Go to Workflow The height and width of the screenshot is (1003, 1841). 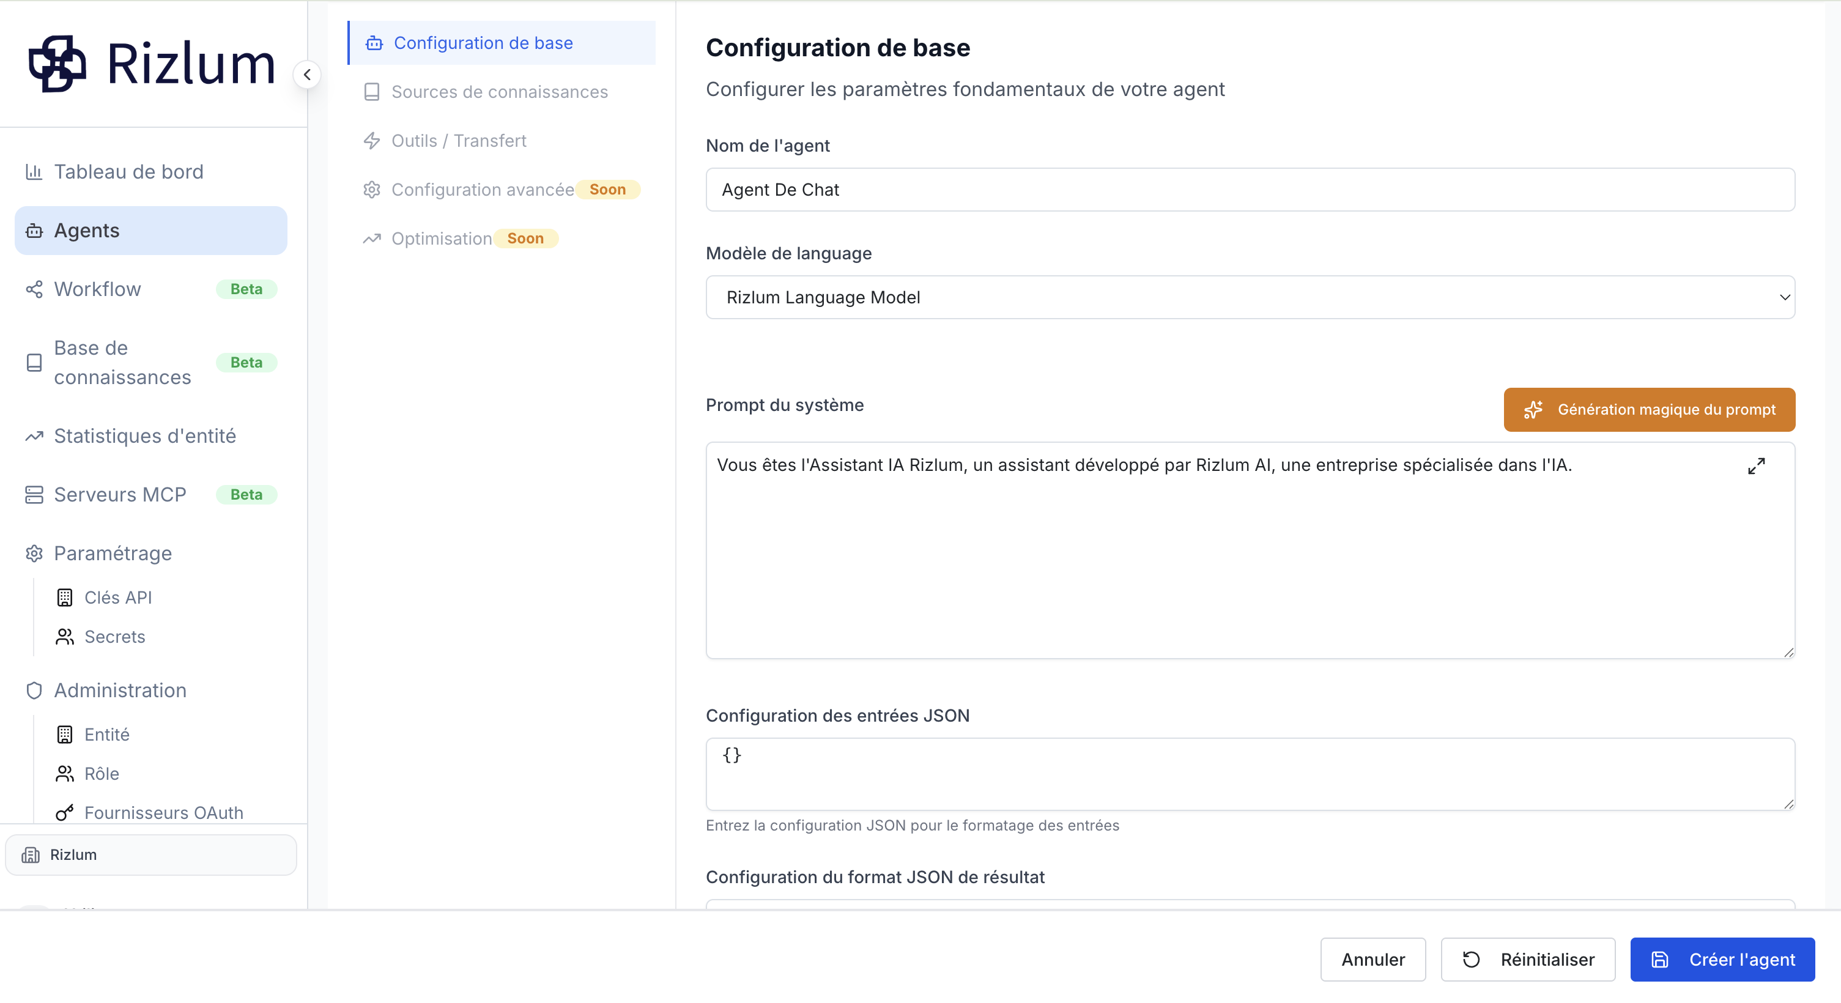click(151, 289)
